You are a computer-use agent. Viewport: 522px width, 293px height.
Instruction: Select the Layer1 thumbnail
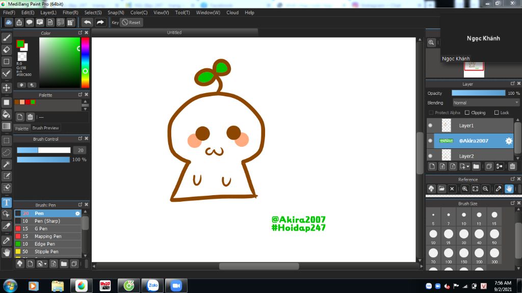[446, 125]
